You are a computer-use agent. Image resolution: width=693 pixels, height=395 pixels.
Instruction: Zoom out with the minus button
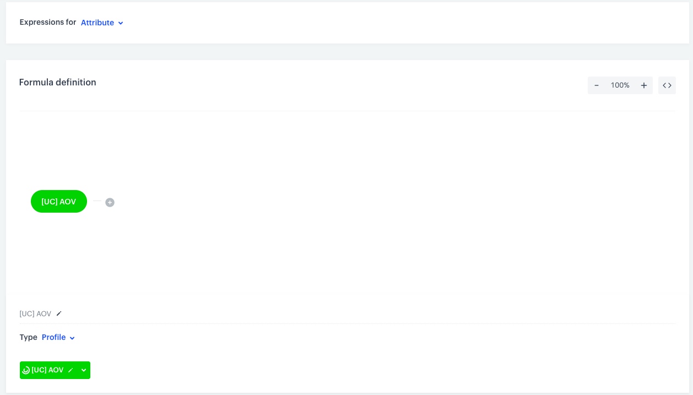click(x=597, y=85)
